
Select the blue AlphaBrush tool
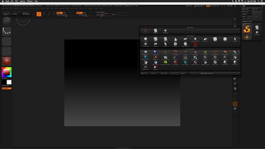click(x=155, y=53)
